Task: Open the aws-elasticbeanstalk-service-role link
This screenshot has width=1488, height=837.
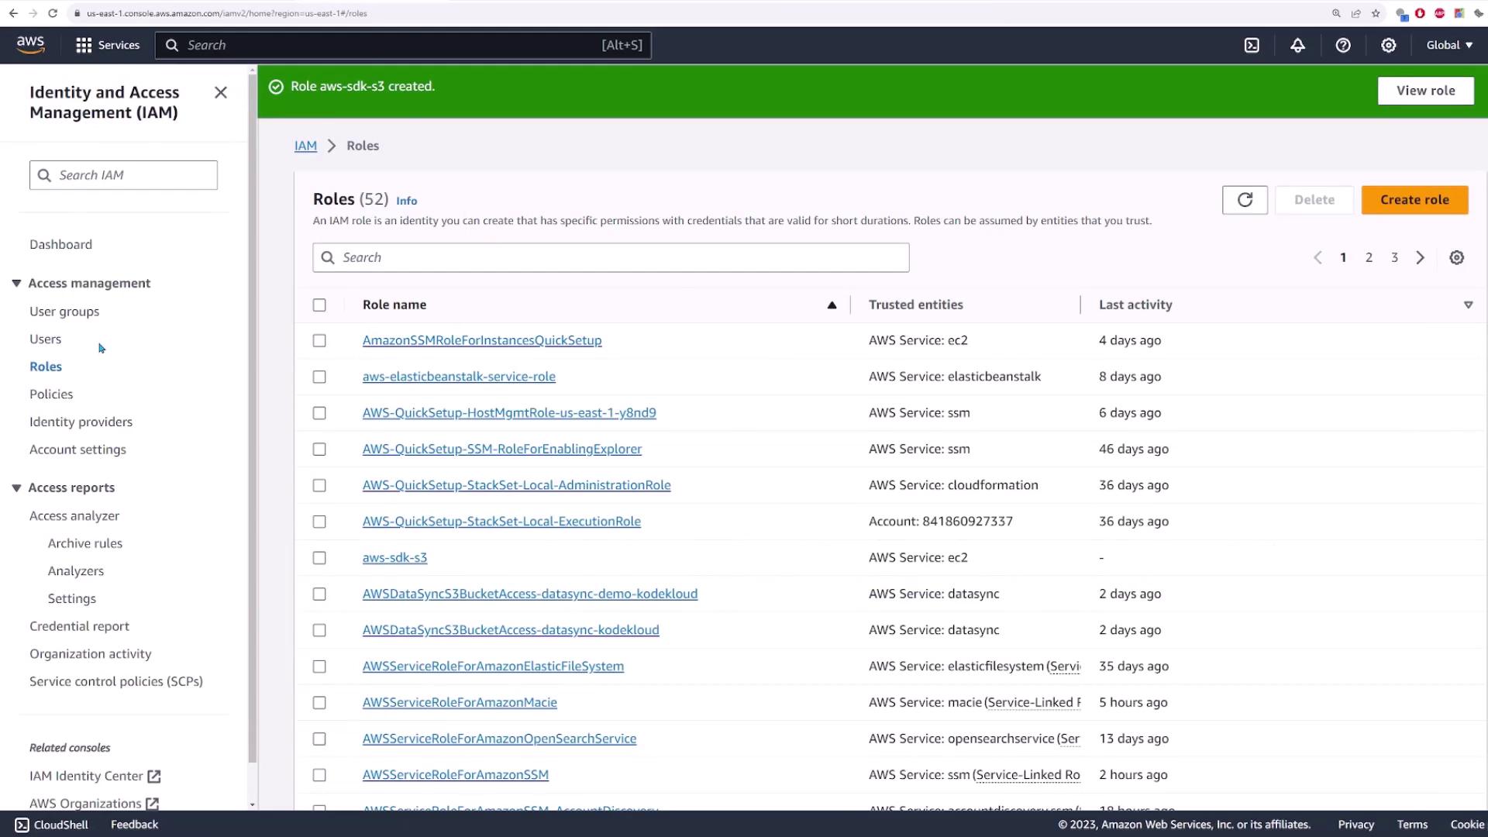Action: click(459, 377)
